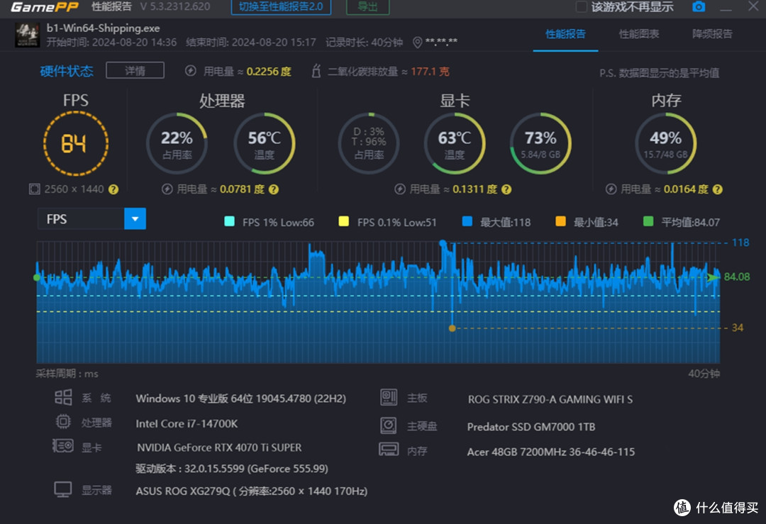Click the processor power lightning icon
The image size is (766, 524).
click(x=167, y=189)
